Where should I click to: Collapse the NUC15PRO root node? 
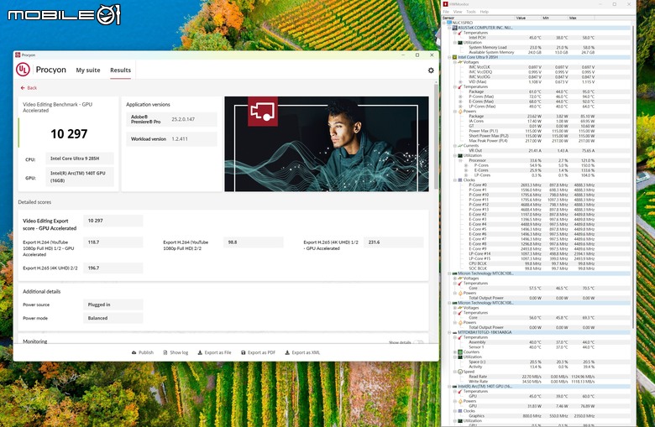point(444,23)
